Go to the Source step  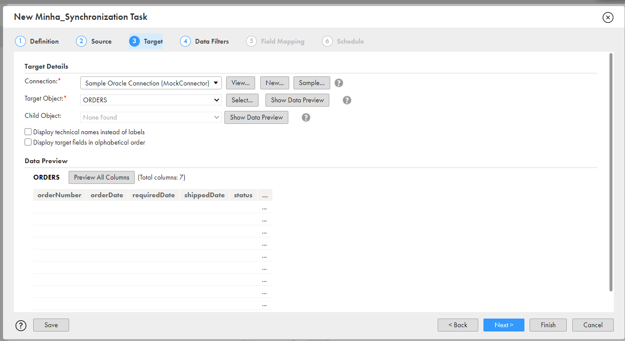pos(94,41)
